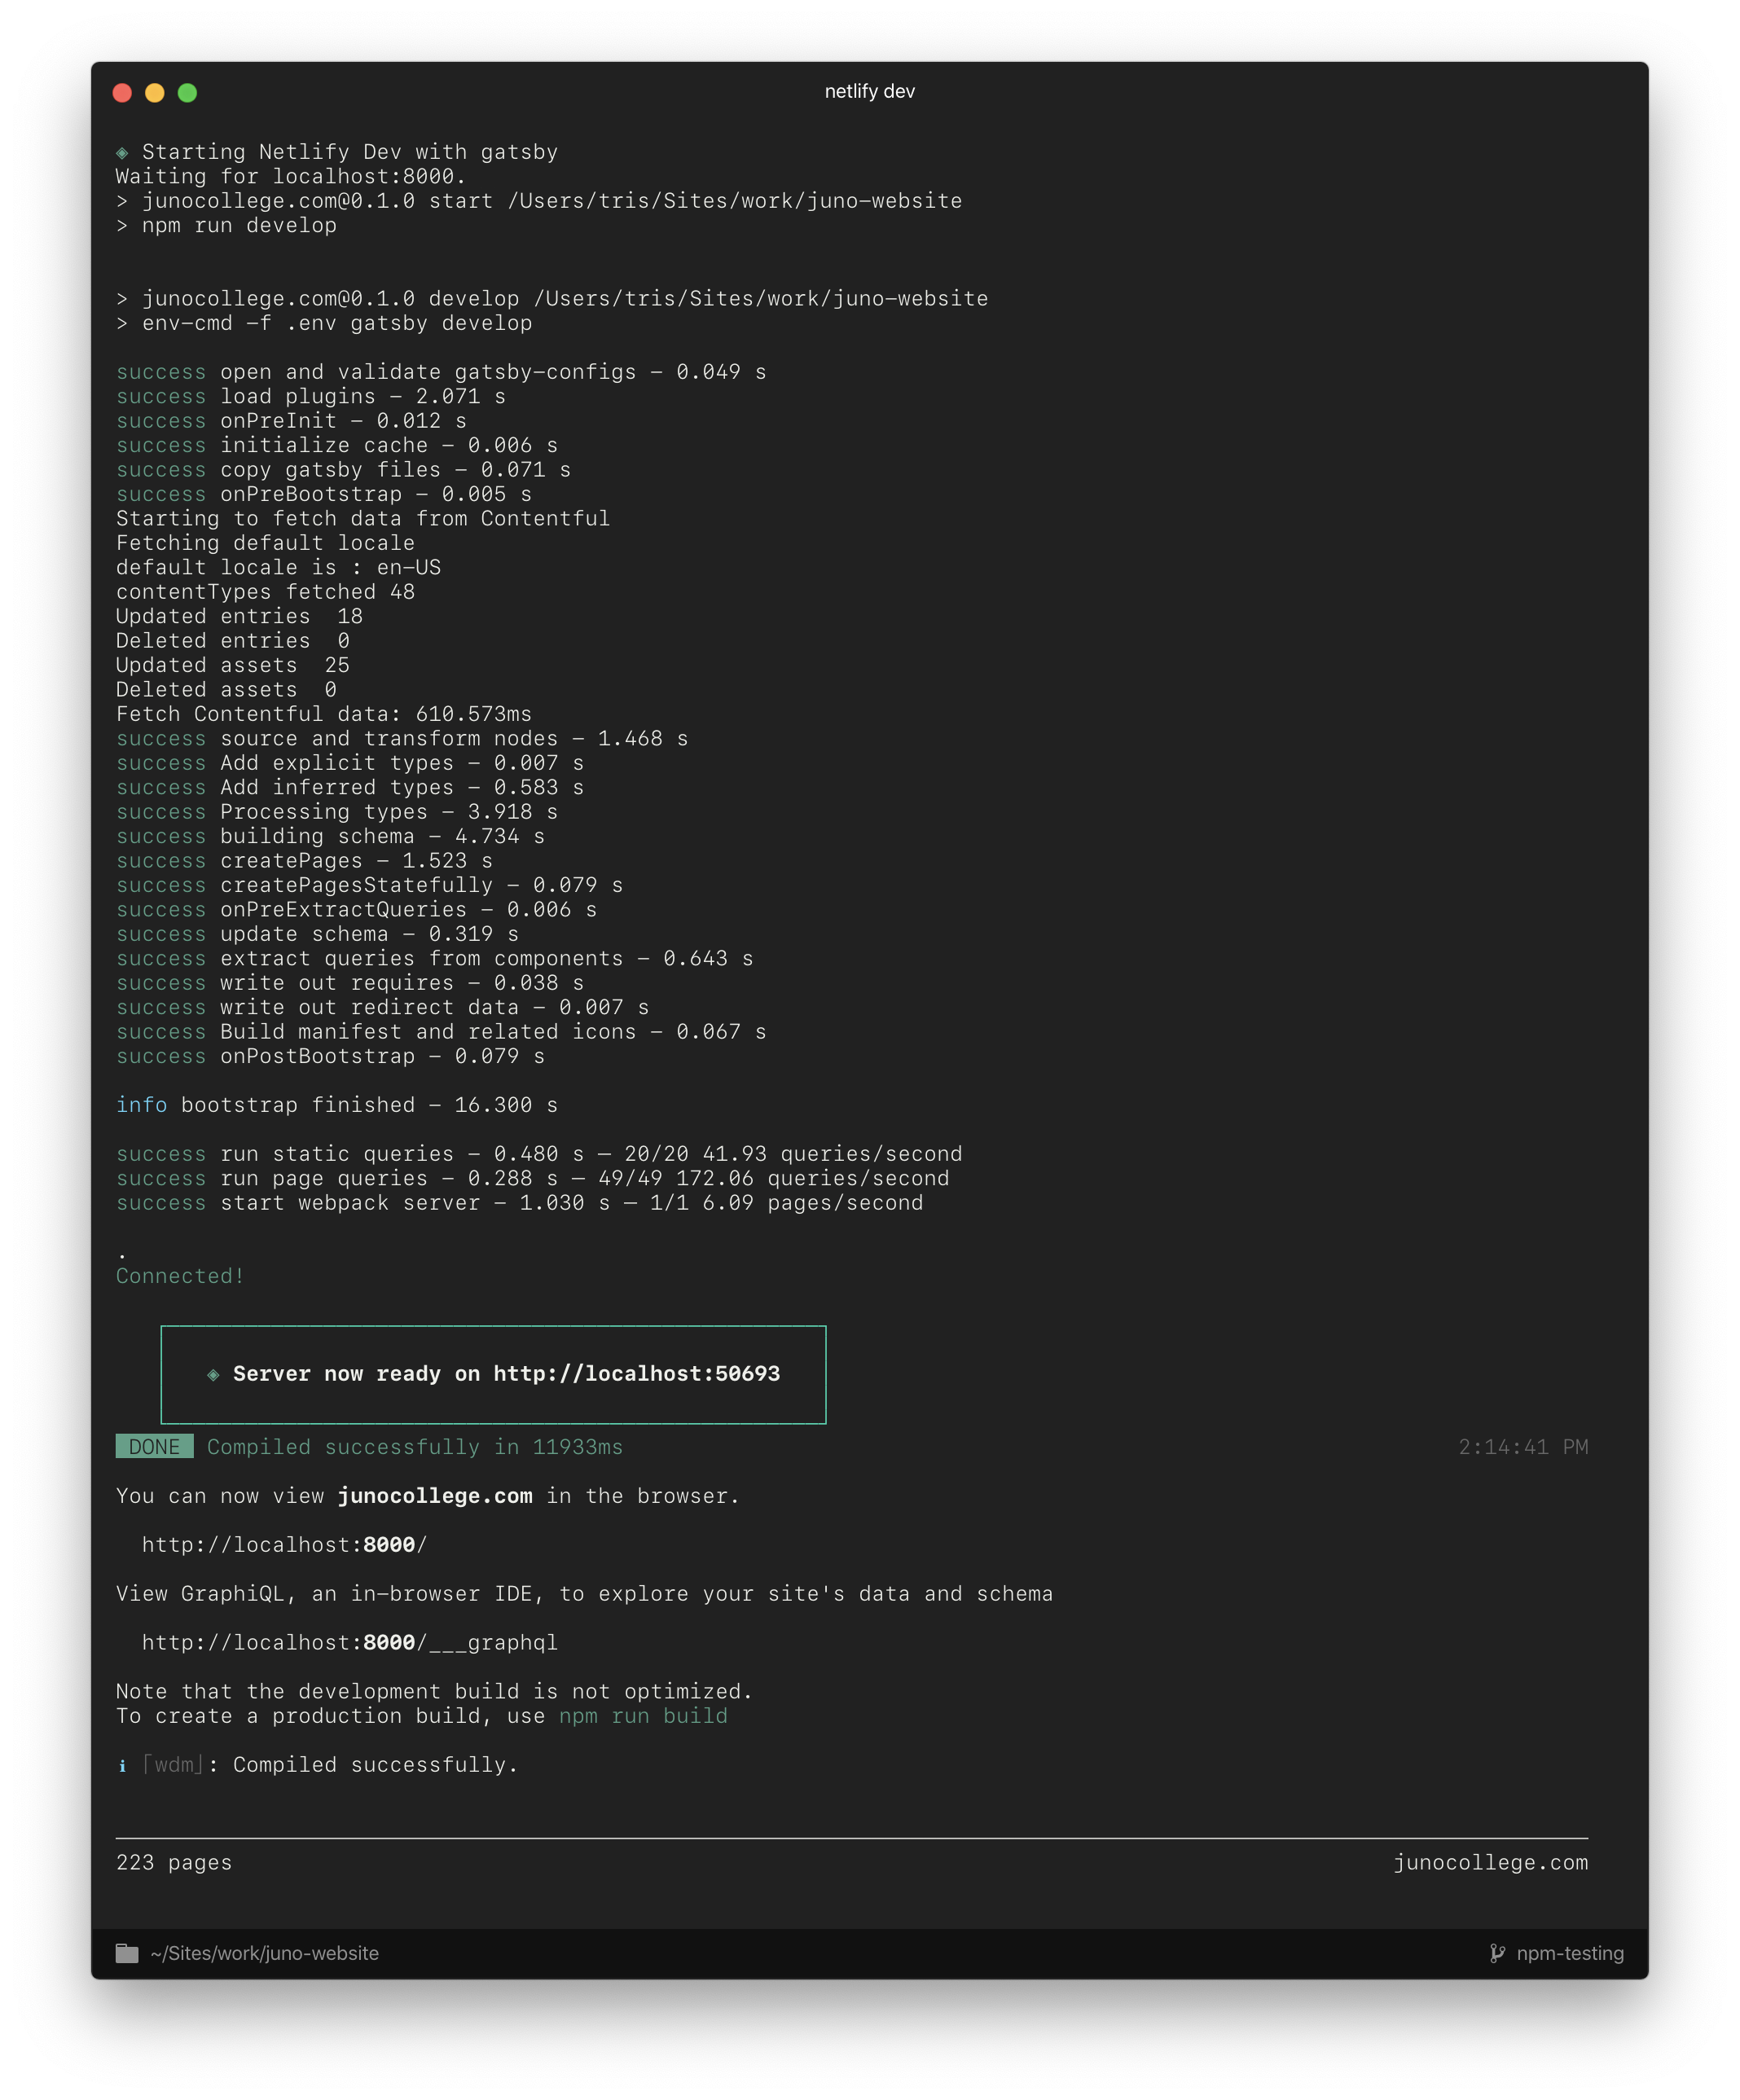Click 'default locale is : en-US' line
The width and height of the screenshot is (1740, 2100).
278,567
